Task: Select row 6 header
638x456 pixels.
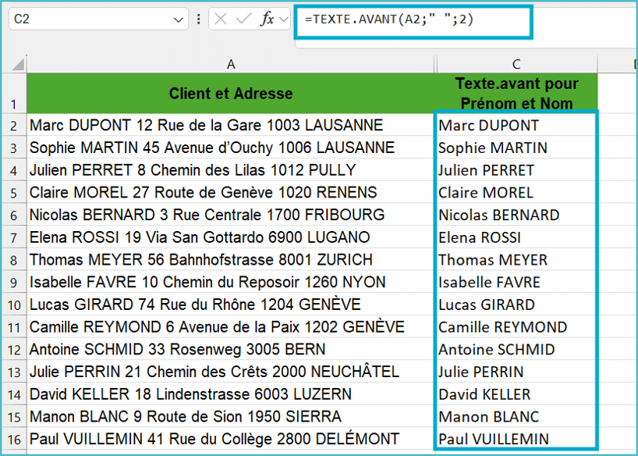Action: click(x=14, y=215)
